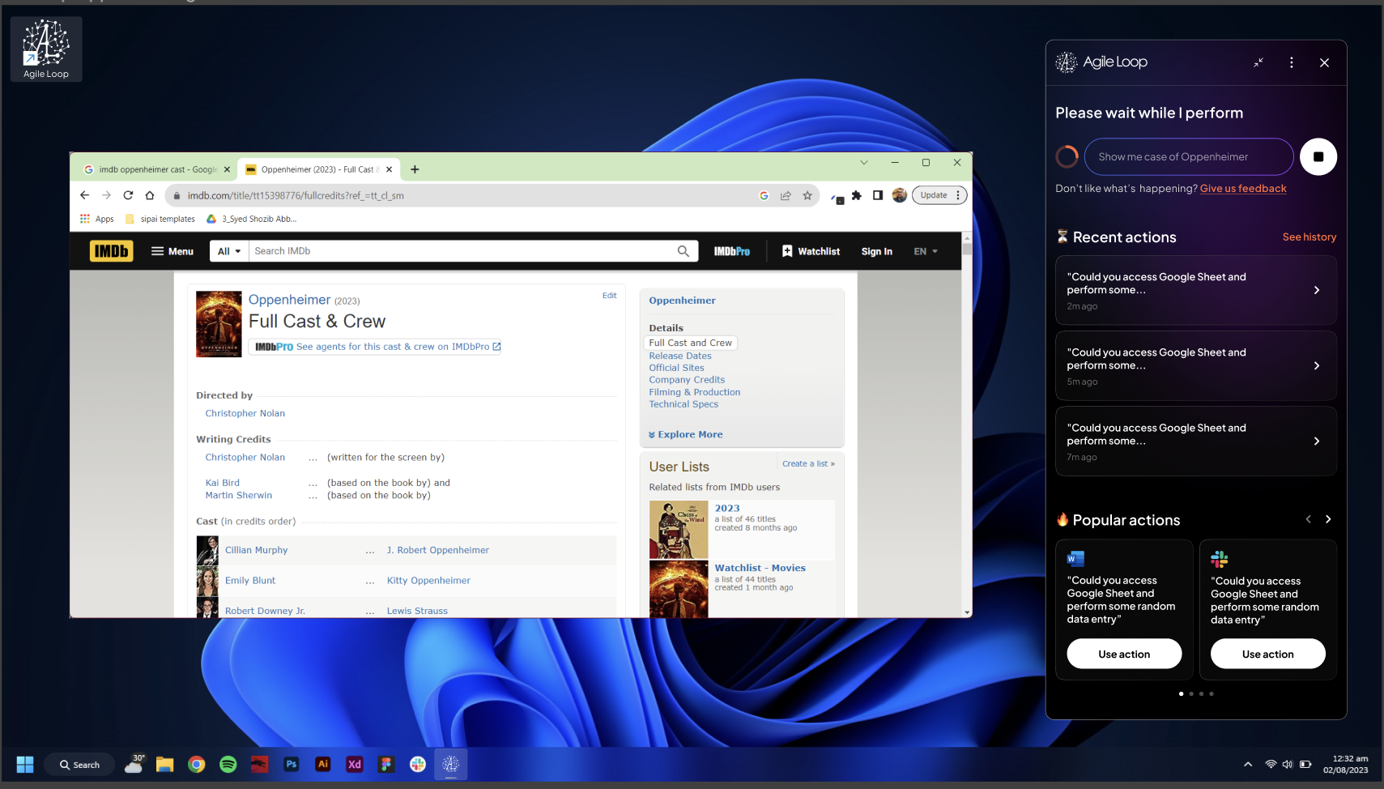Open a new browser tab
This screenshot has height=789, width=1384.
(415, 169)
